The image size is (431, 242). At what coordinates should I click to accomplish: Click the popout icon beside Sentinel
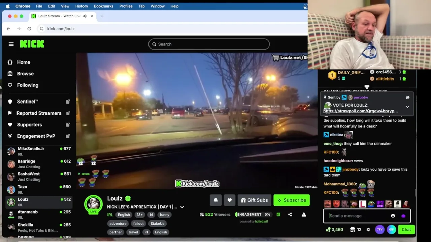click(68, 102)
